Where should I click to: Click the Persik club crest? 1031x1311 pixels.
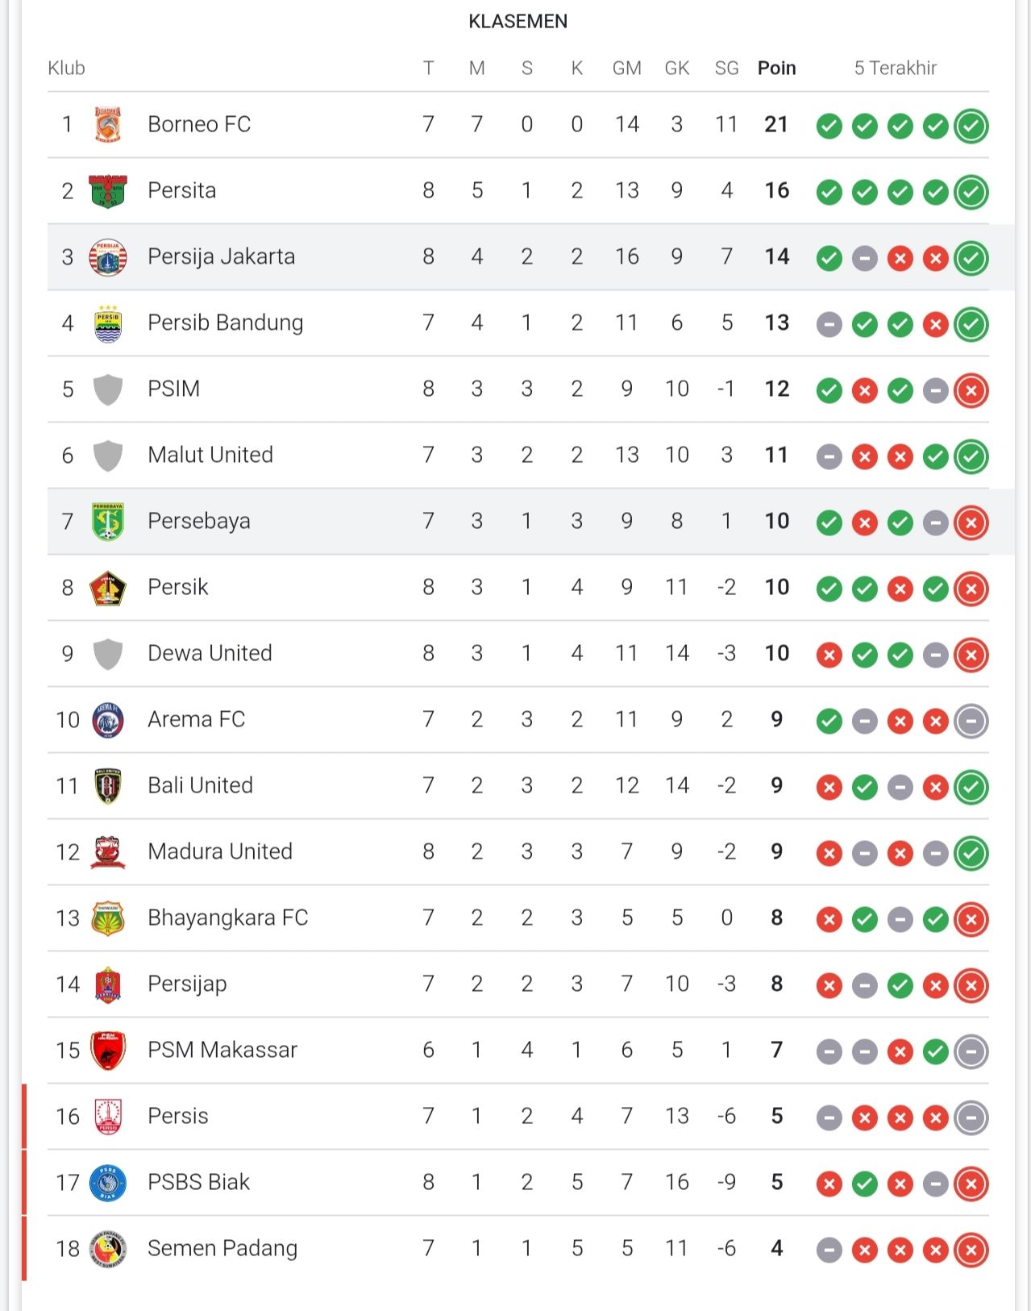pos(107,588)
